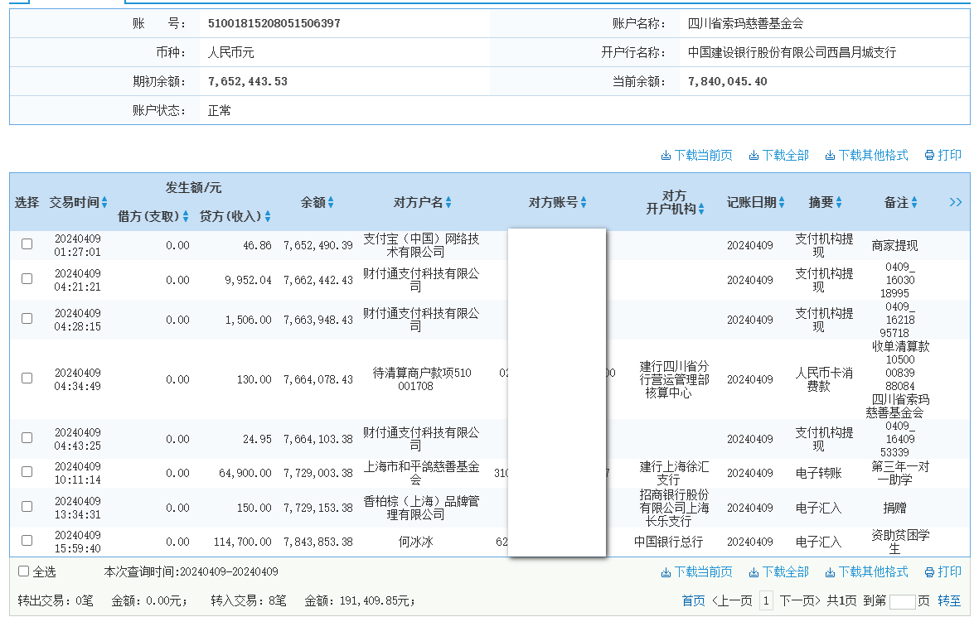Image resolution: width=974 pixels, height=617 pixels.
Task: Click opening balance 7,652,443.53
Action: click(248, 81)
